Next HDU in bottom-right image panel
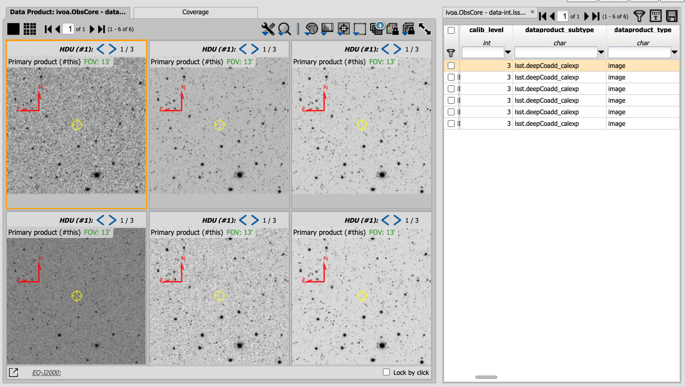 [x=398, y=220]
